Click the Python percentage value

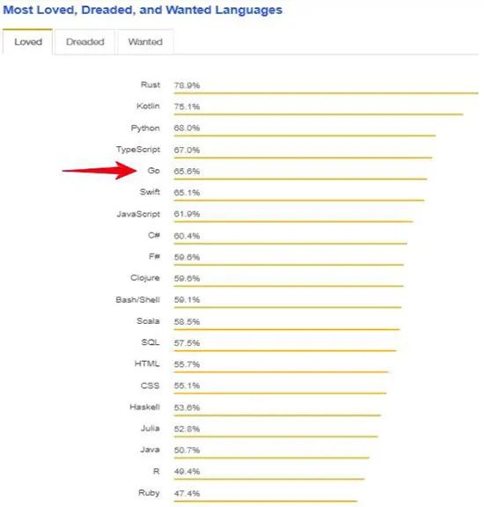(187, 128)
